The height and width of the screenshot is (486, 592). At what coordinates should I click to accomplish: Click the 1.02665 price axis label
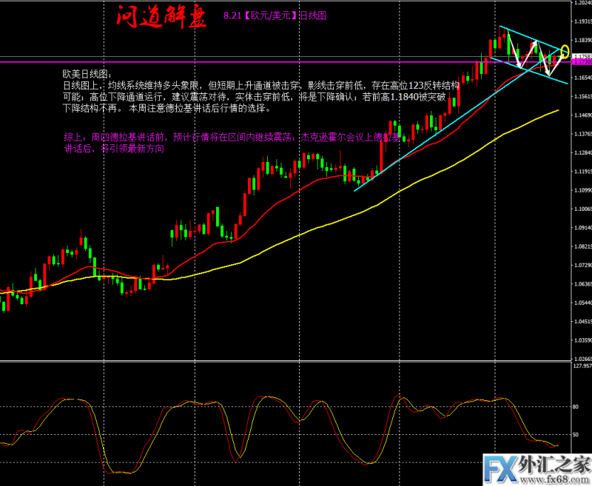(582, 359)
